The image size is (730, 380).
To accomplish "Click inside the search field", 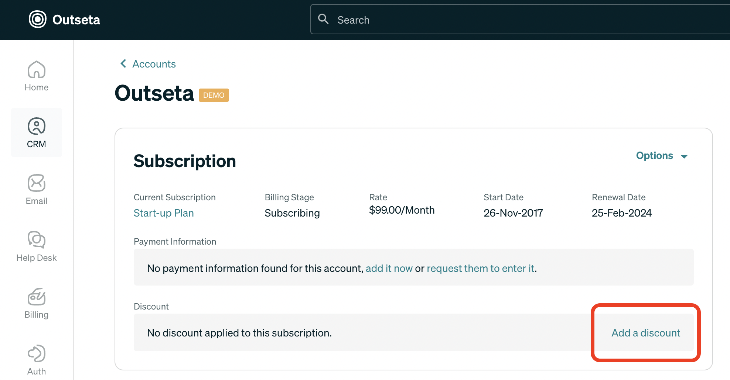I will (x=443, y=19).
